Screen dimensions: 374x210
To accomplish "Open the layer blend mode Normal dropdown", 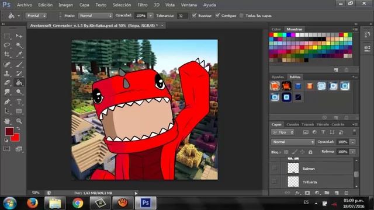I will coord(293,142).
